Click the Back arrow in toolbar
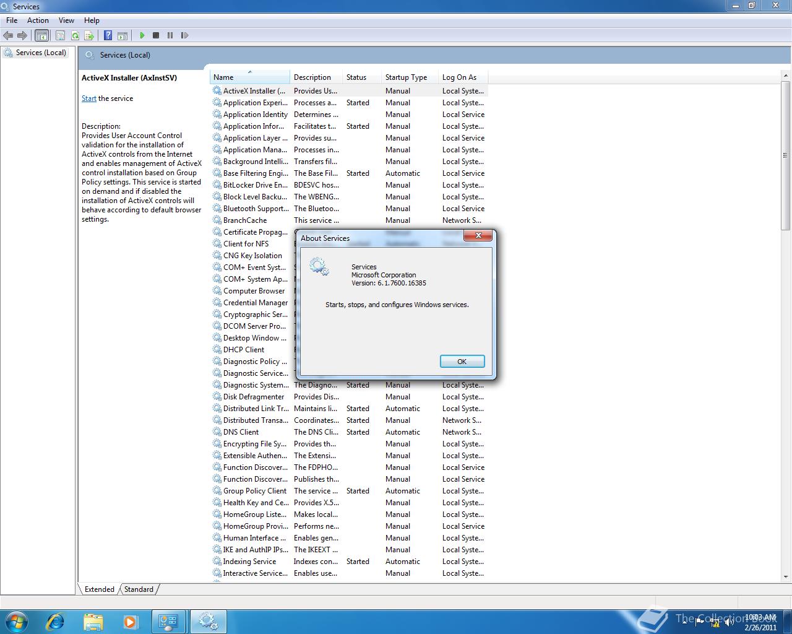The width and height of the screenshot is (792, 634). 8,35
